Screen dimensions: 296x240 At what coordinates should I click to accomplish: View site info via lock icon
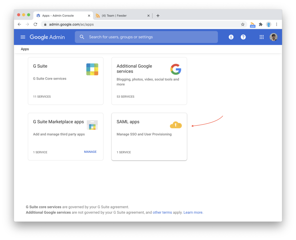[45, 24]
